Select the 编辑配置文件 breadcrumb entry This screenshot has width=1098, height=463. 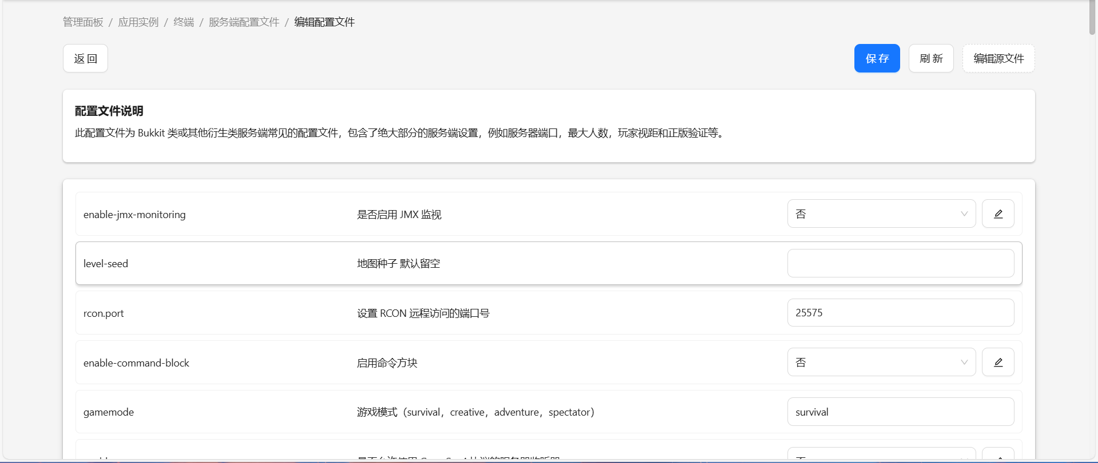(324, 22)
